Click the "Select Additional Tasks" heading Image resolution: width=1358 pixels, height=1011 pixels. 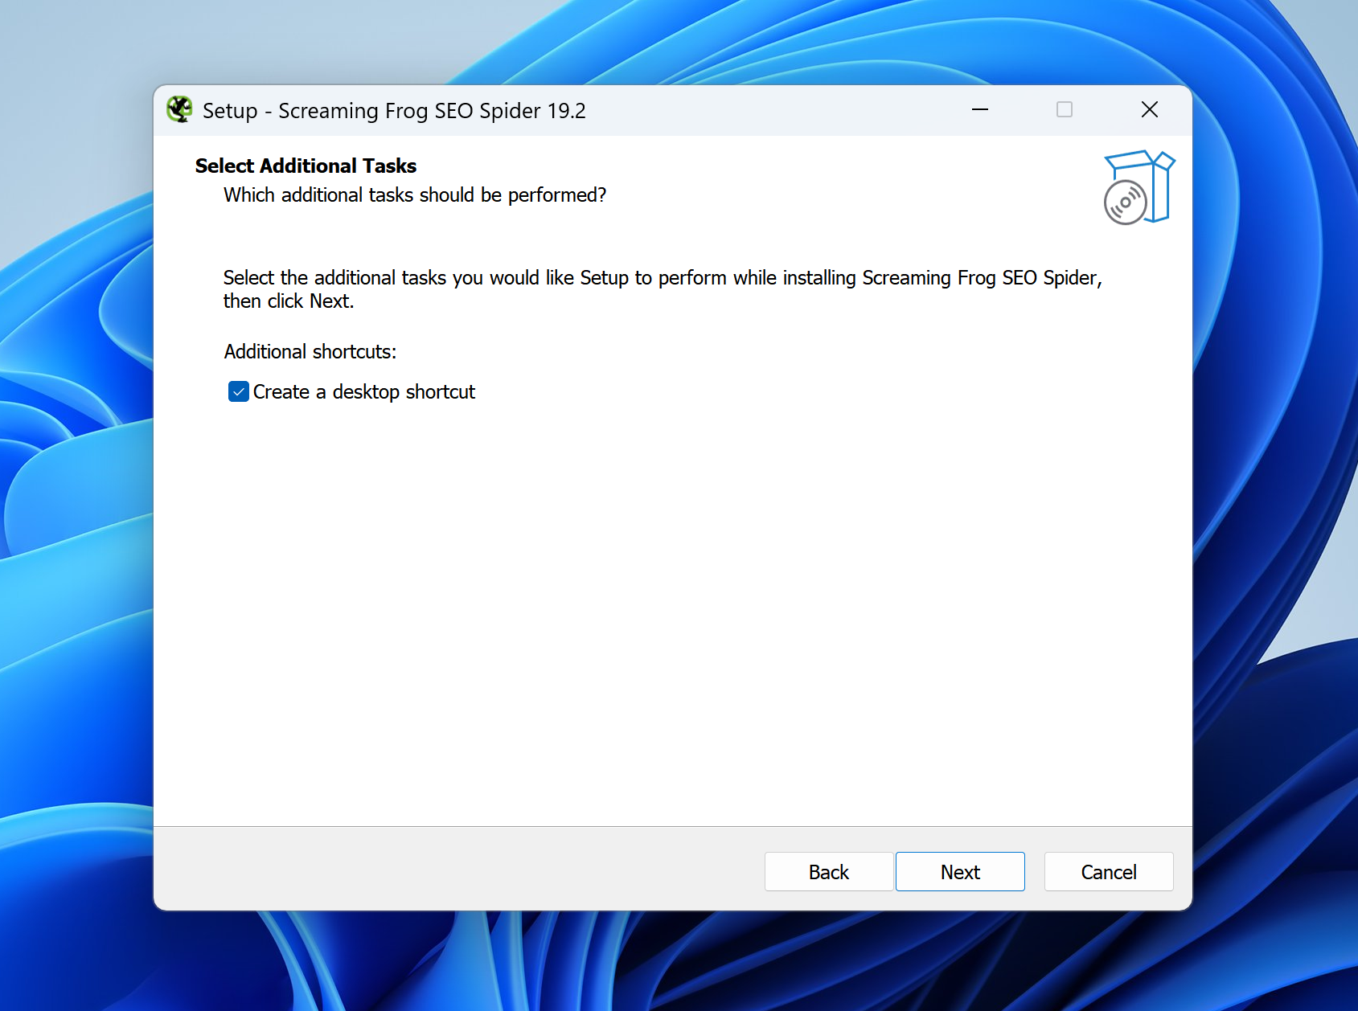point(306,166)
